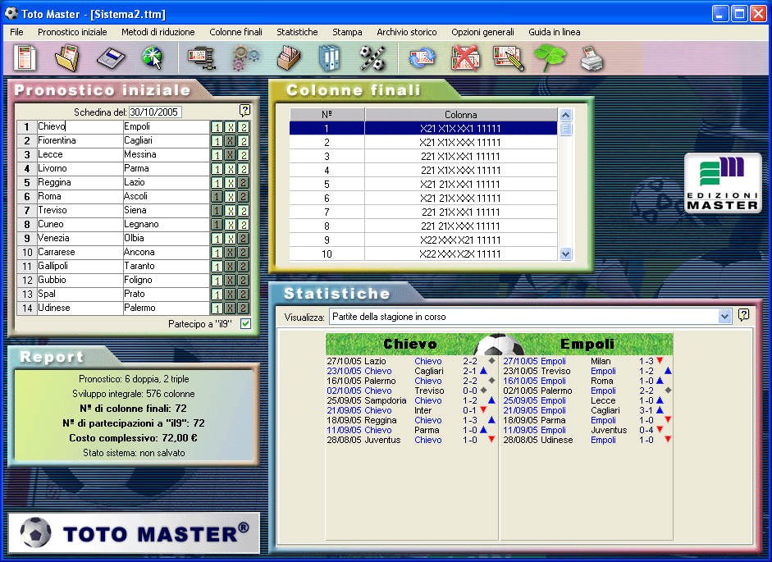
Task: Open a saved system with the folder icon
Action: (67, 57)
